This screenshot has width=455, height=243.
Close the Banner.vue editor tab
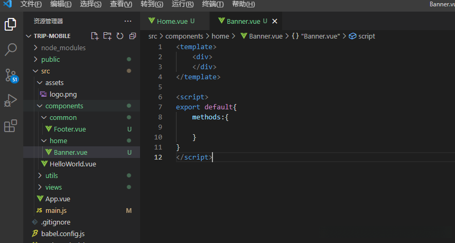(275, 22)
